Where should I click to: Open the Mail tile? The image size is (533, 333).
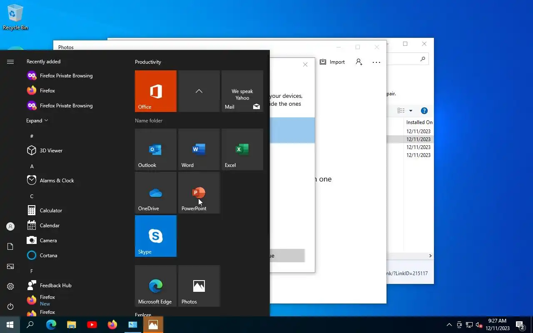pyautogui.click(x=242, y=91)
